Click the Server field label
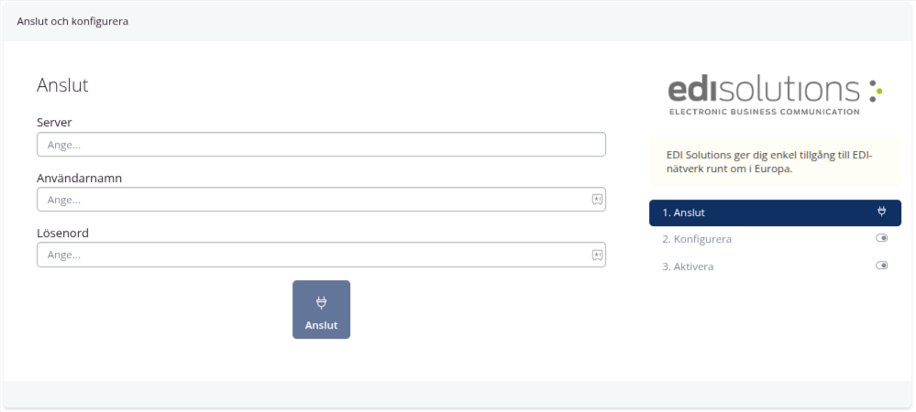This screenshot has height=412, width=916. 54,122
